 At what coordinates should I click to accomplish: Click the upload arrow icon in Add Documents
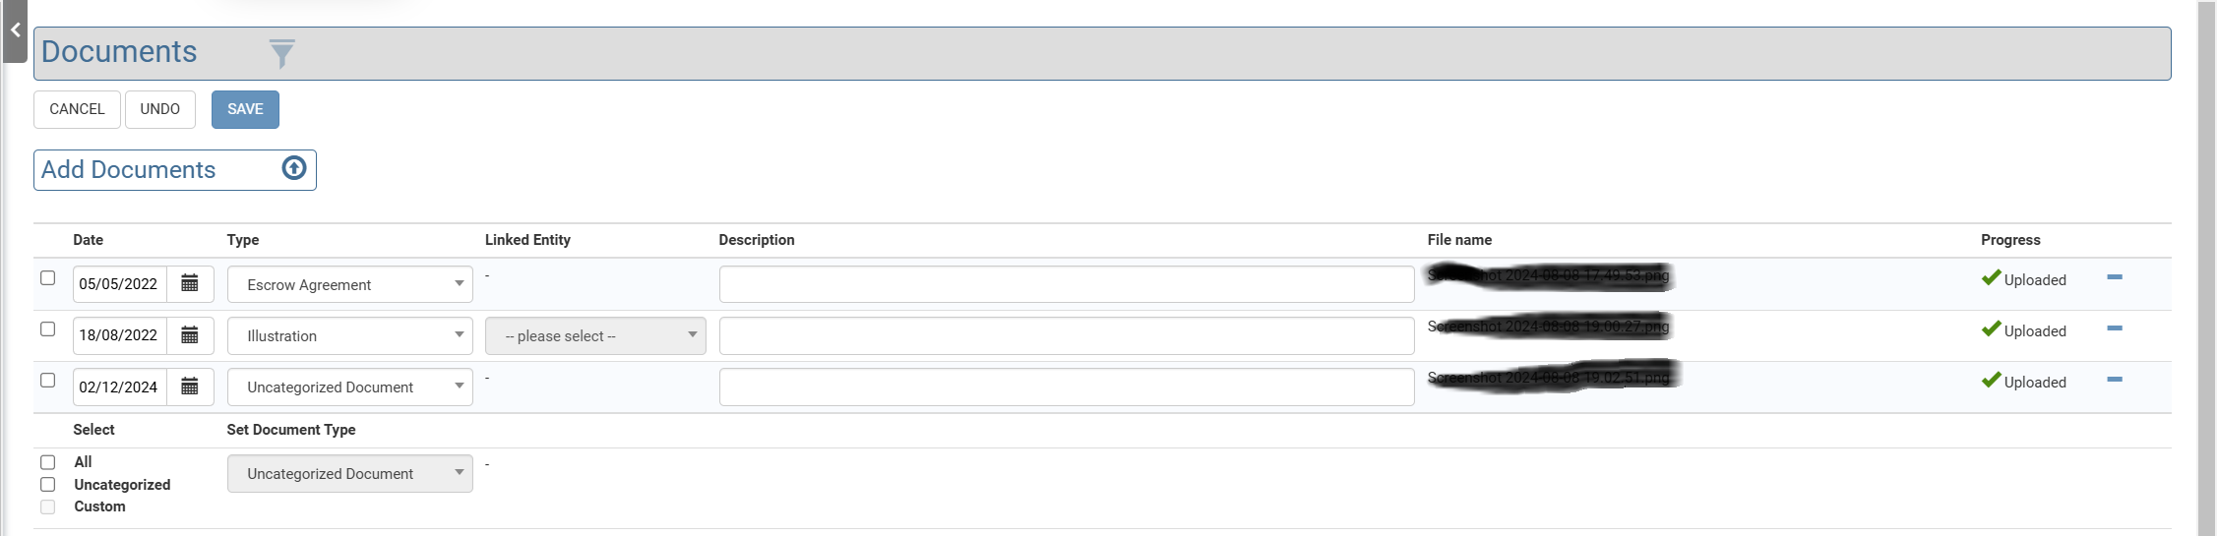pos(294,168)
